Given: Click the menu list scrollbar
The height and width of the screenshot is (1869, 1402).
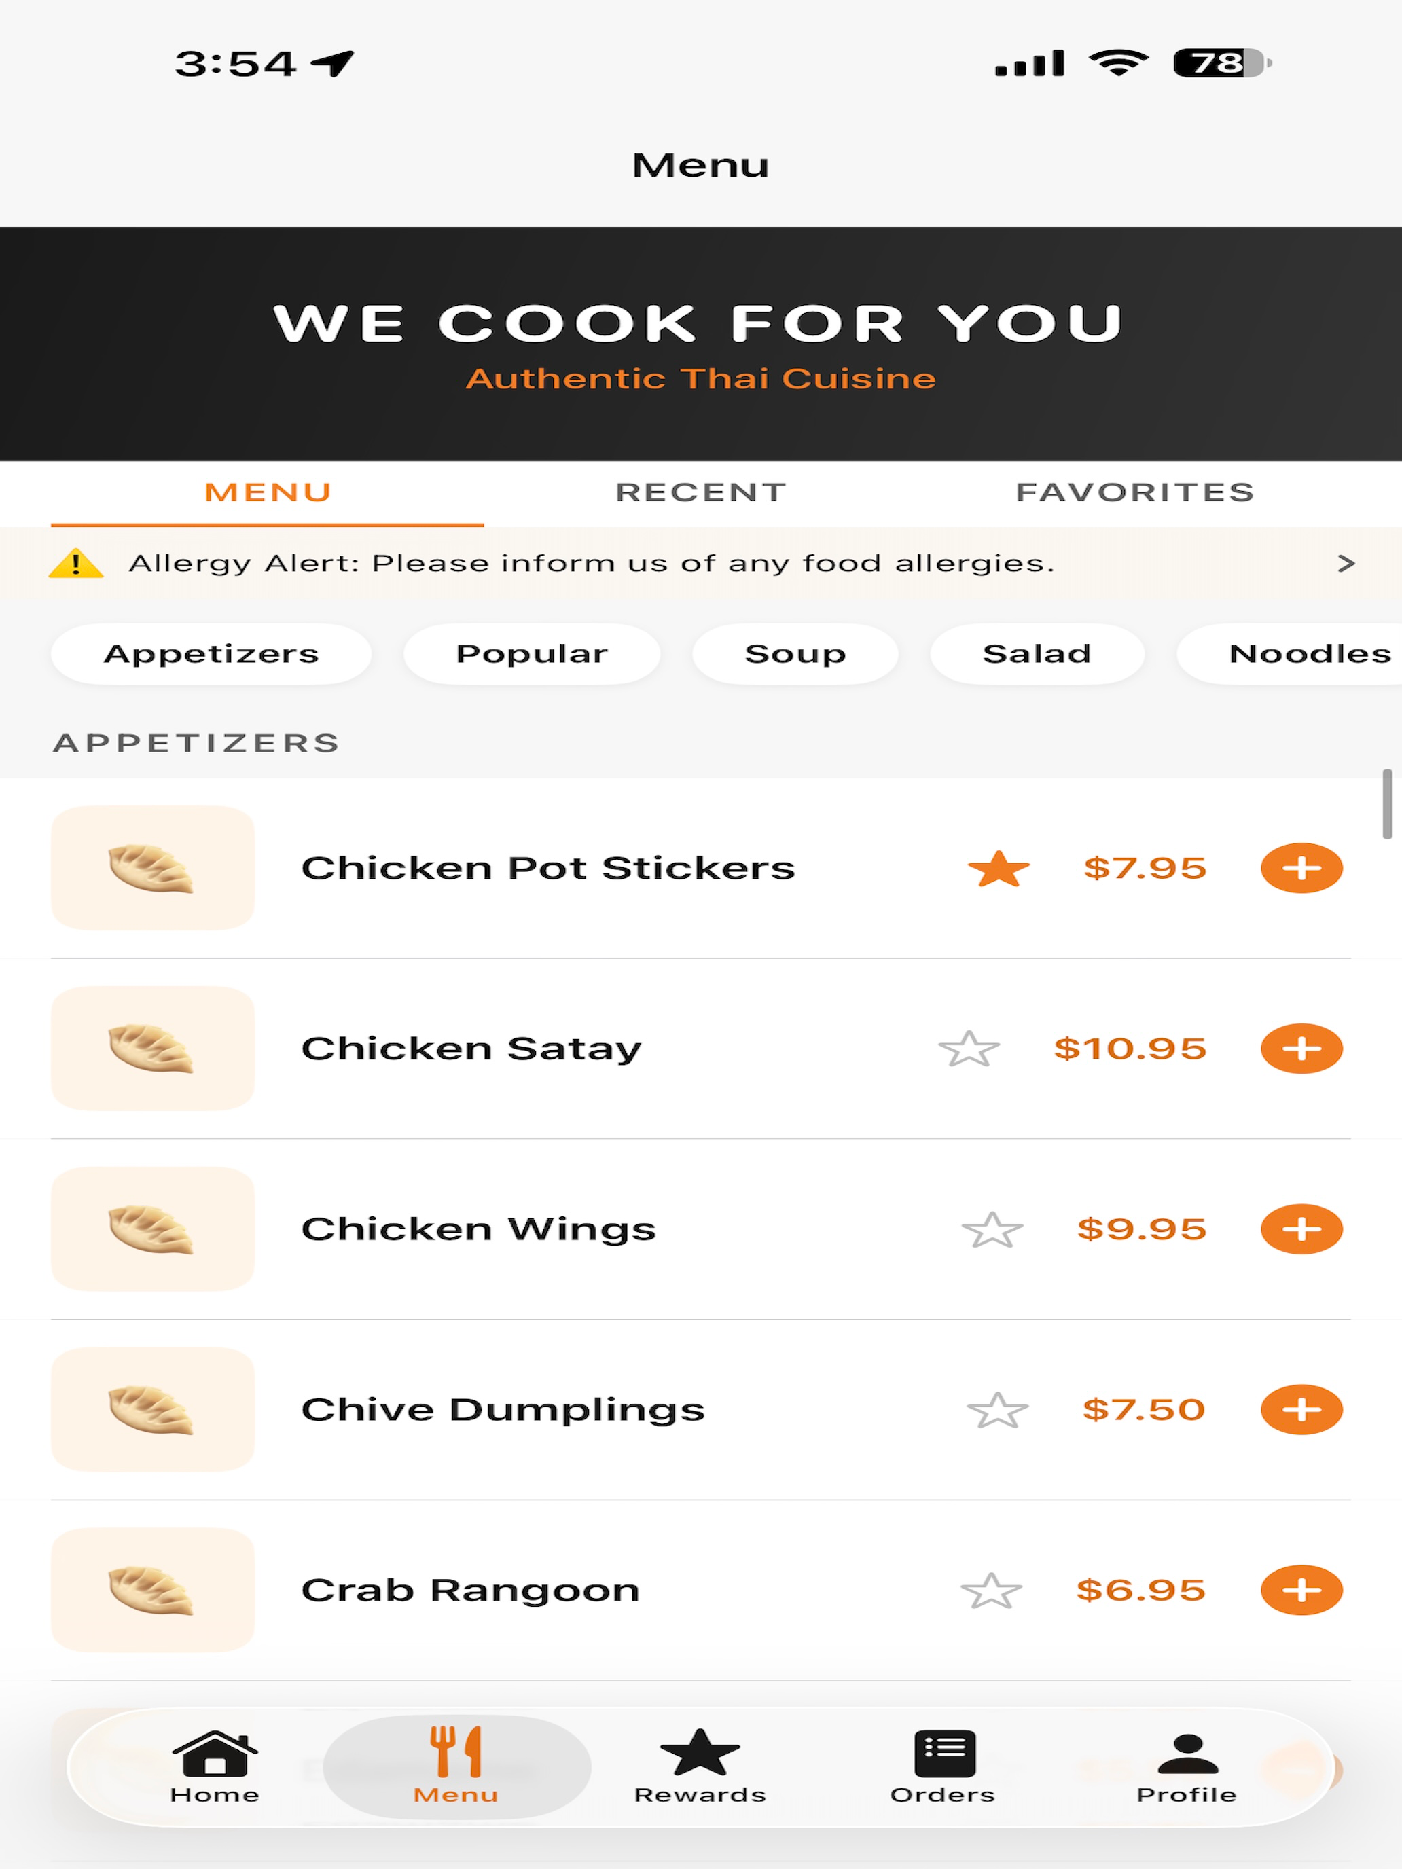Looking at the screenshot, I should click(x=1387, y=803).
